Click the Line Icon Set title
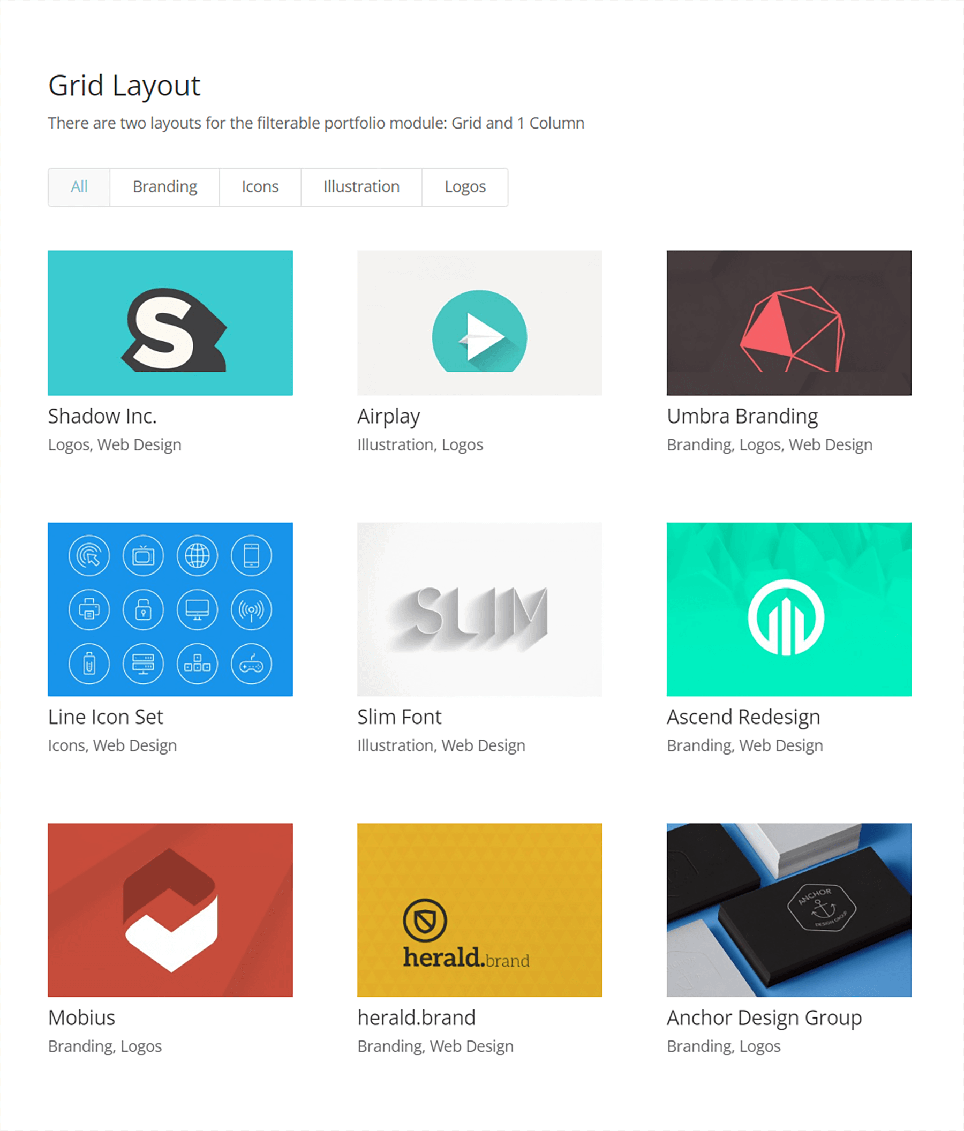The width and height of the screenshot is (964, 1131). (x=106, y=717)
